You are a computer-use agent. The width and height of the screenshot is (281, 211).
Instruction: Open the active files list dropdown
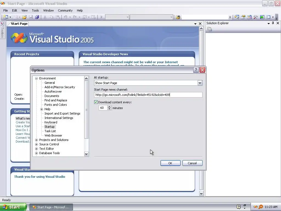[x=195, y=24]
